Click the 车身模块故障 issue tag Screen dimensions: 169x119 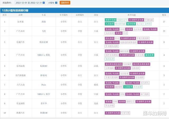pyautogui.click(x=112, y=46)
